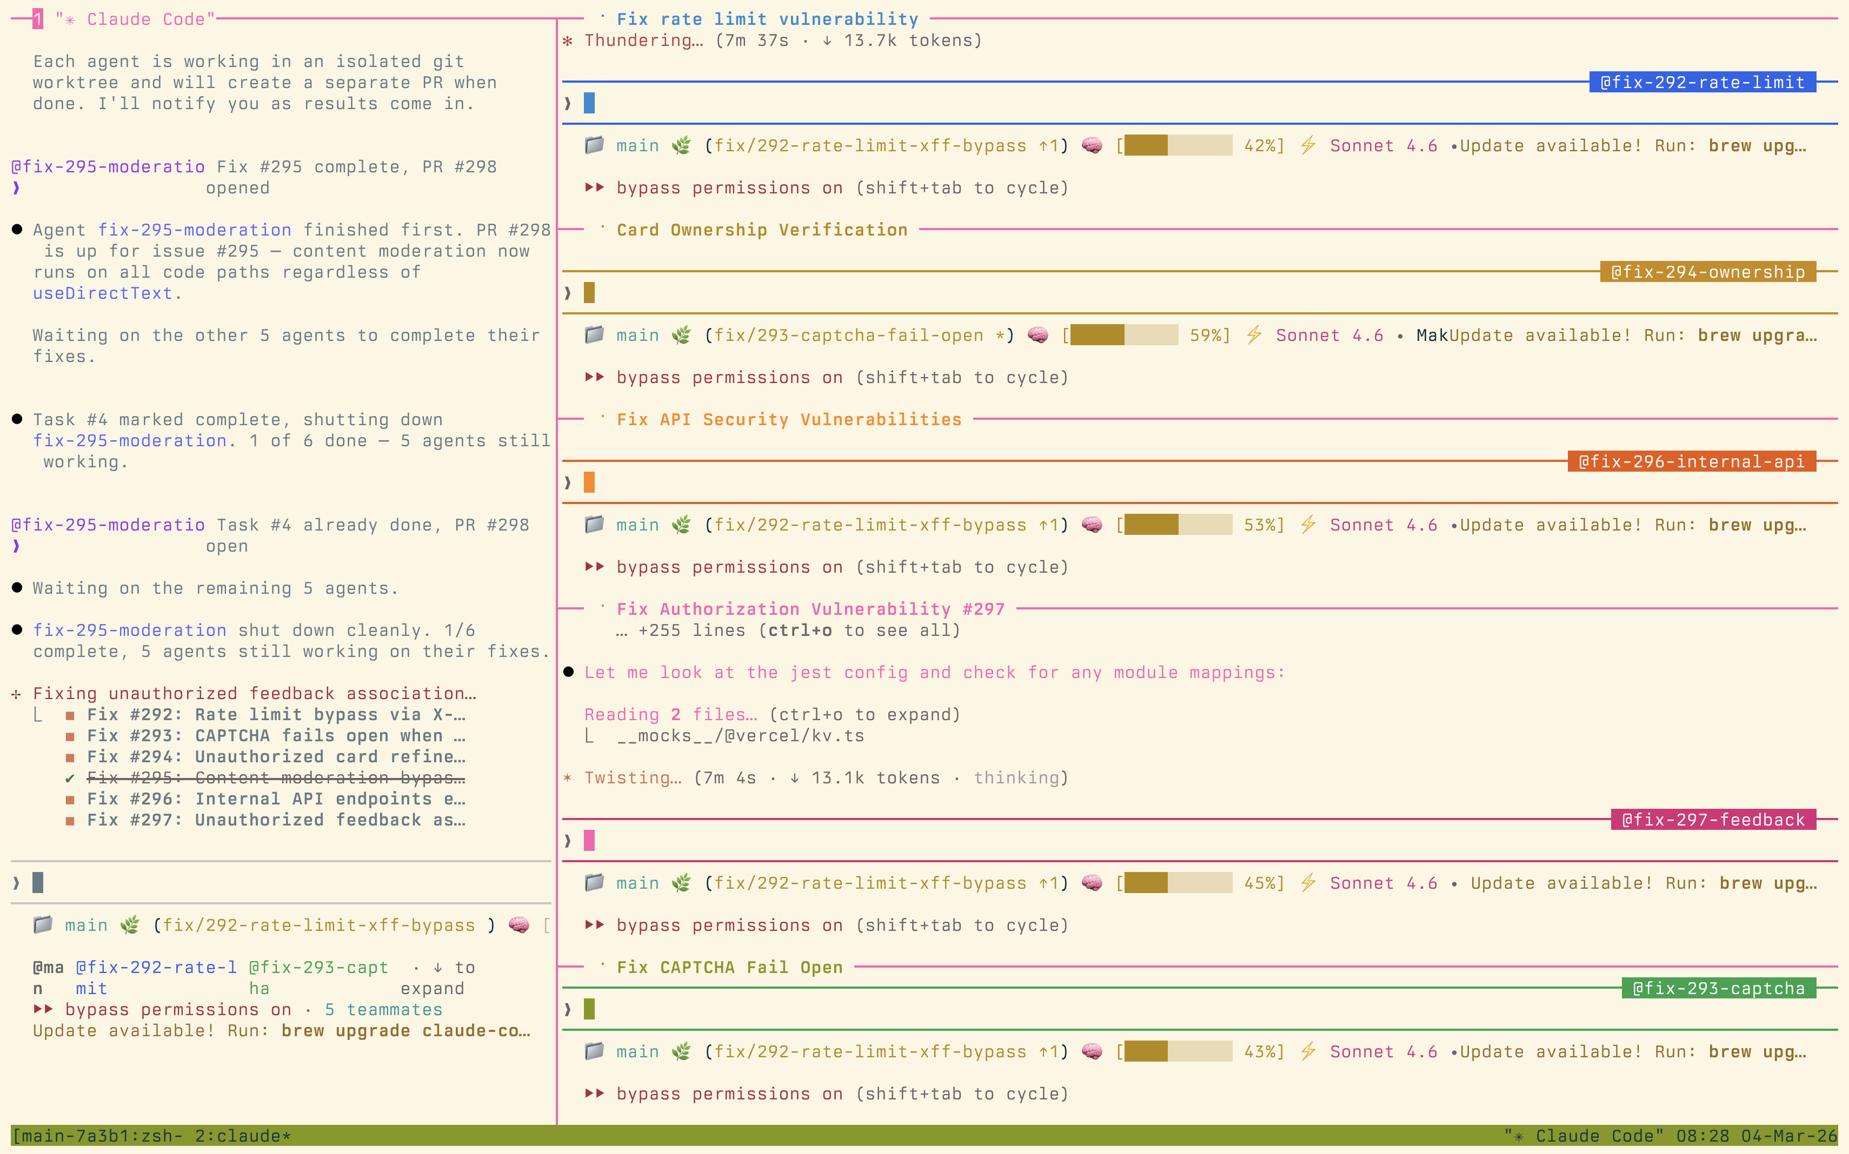The height and width of the screenshot is (1154, 1849).
Task: Click the branch icon beside main in internal-api pane
Action: 683,525
